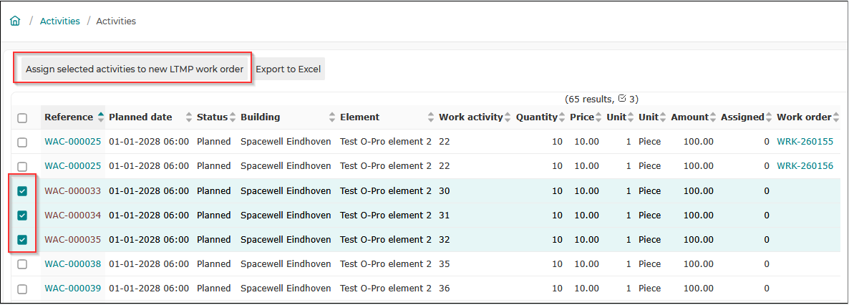Image resolution: width=849 pixels, height=305 pixels.
Task: Click 'Test O-Pro element 2' in WAC-000033 row
Action: coord(386,190)
